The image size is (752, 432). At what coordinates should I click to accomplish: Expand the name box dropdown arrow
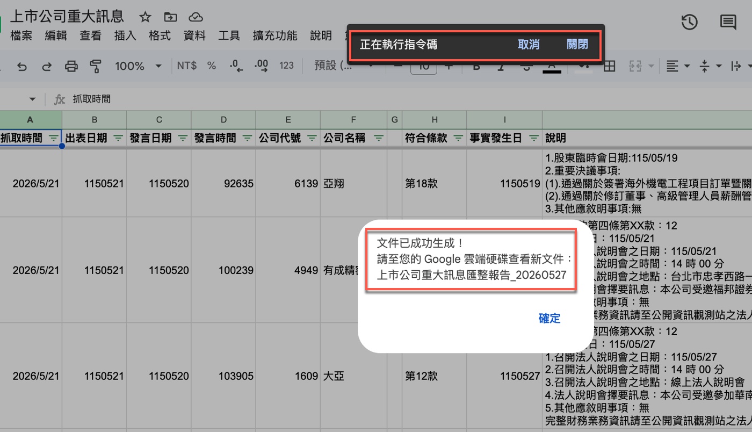click(32, 99)
